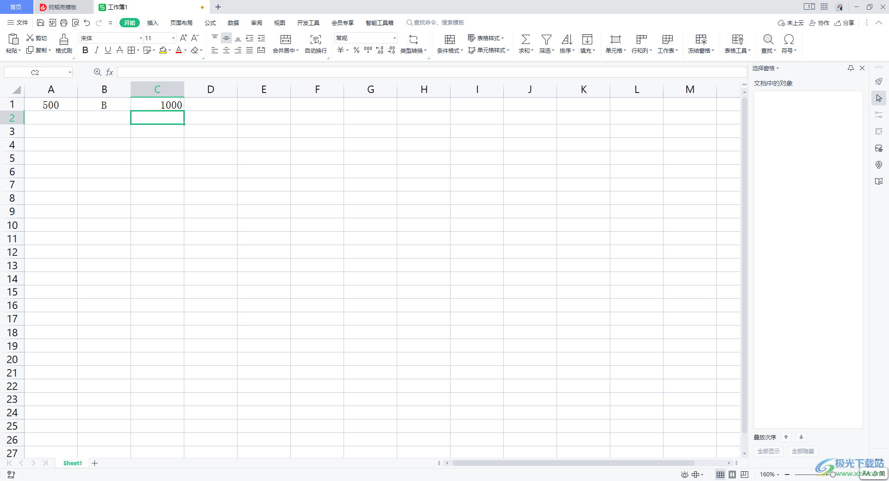Open the Formulas (公式) tab
The width and height of the screenshot is (889, 481).
point(210,23)
